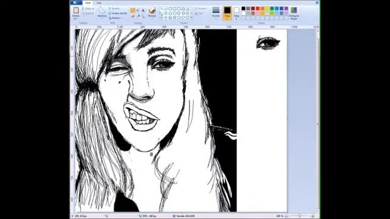
Task: Pick the Diamond shape
Action: [x=166, y=13]
